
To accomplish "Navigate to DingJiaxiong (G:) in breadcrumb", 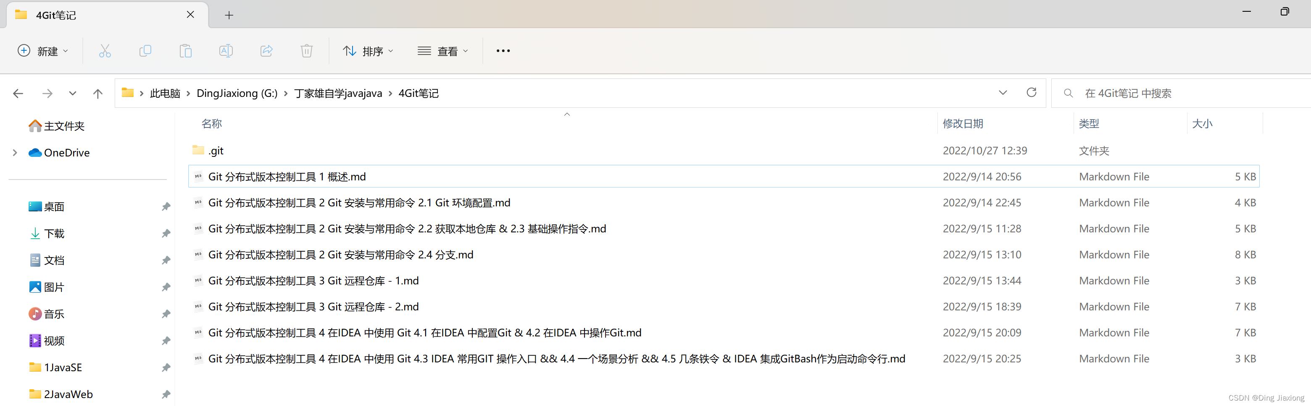I will [x=237, y=94].
